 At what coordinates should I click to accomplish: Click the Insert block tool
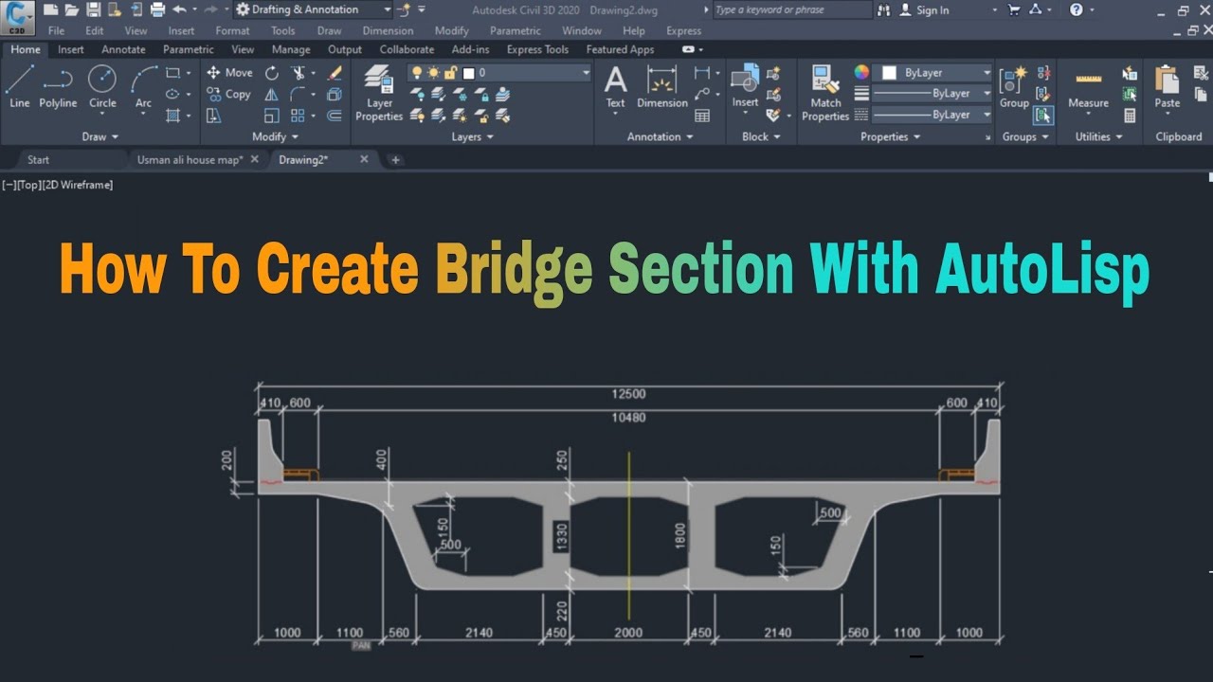745,87
